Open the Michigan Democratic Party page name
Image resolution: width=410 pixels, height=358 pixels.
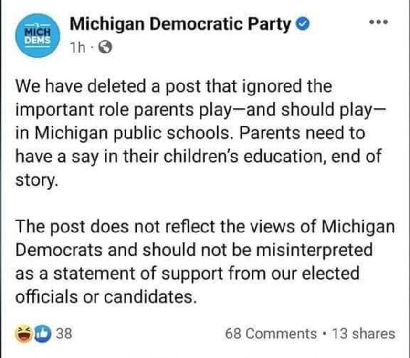180,24
